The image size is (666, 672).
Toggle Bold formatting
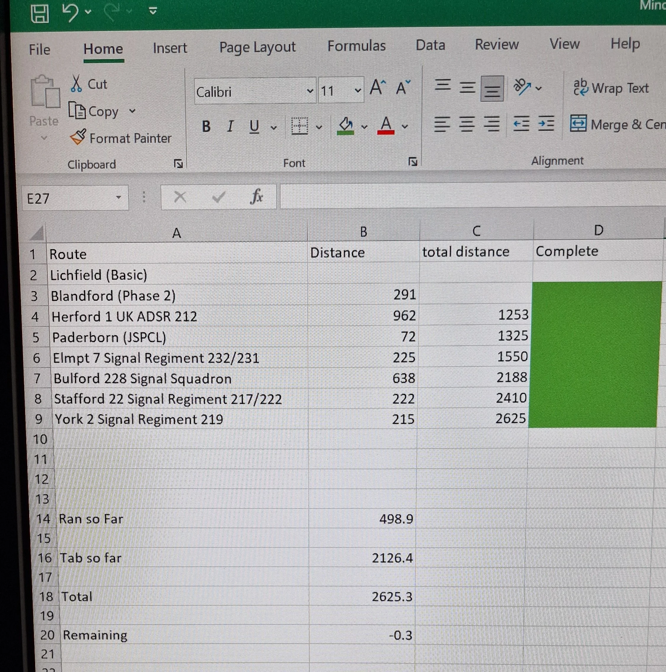tap(206, 126)
